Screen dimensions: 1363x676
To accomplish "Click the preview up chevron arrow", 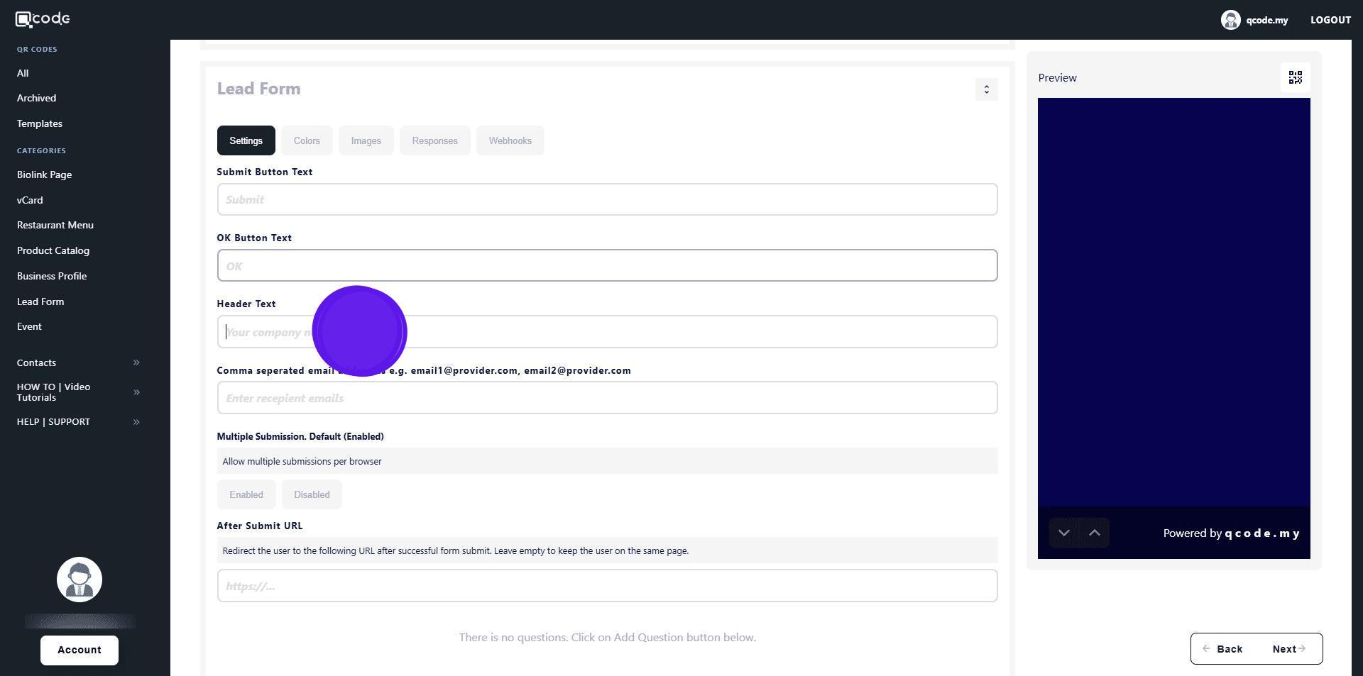I will [1094, 533].
